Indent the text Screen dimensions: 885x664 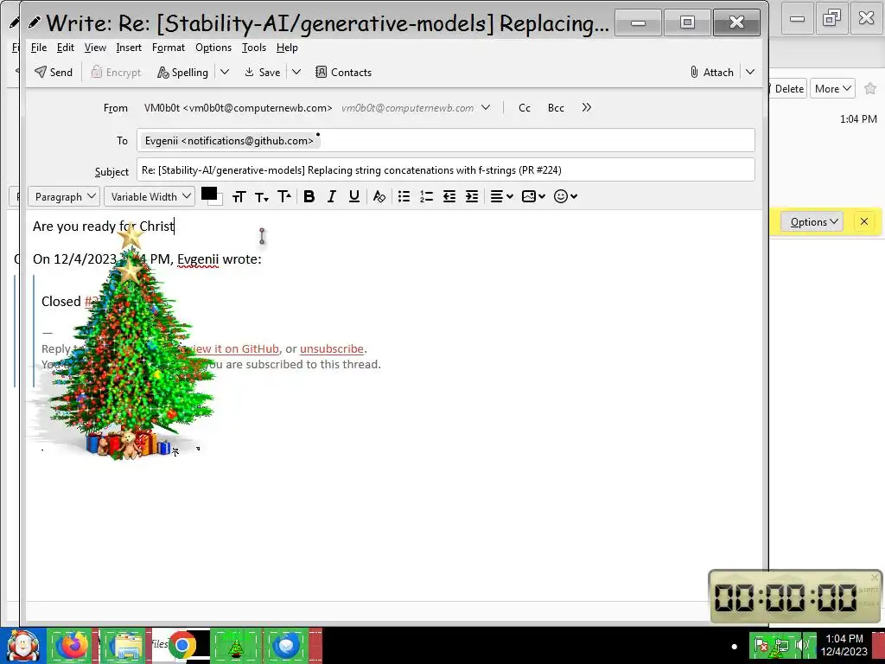(x=471, y=196)
